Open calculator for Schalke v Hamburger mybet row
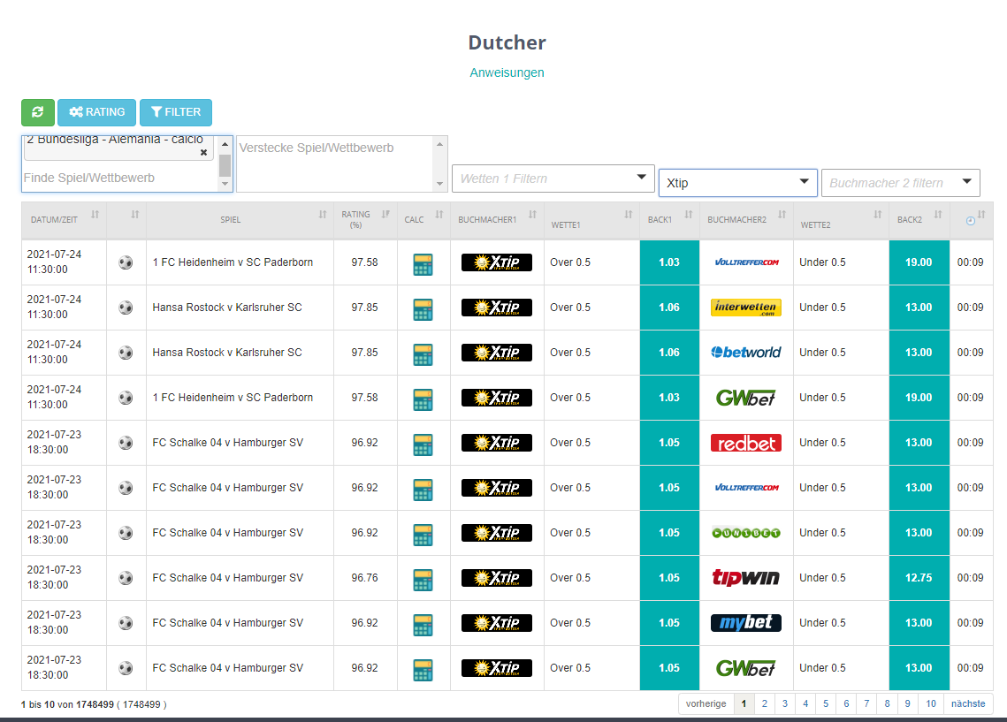 [423, 625]
